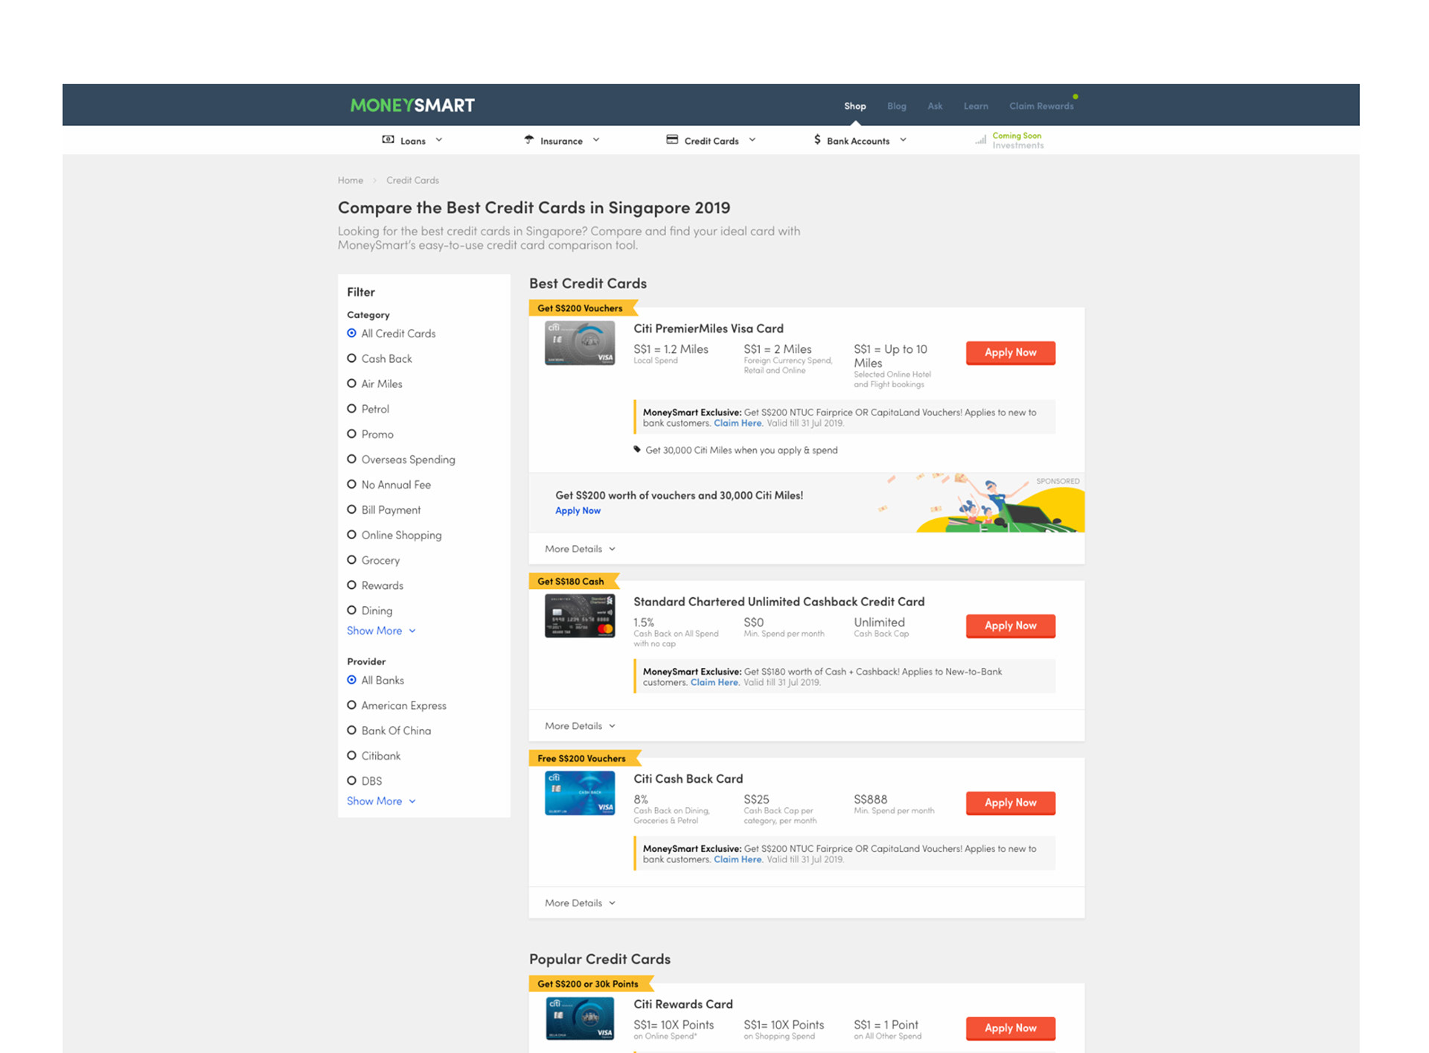Open the Standard Chartered Unlimited card image
The image size is (1429, 1053).
[x=580, y=616]
